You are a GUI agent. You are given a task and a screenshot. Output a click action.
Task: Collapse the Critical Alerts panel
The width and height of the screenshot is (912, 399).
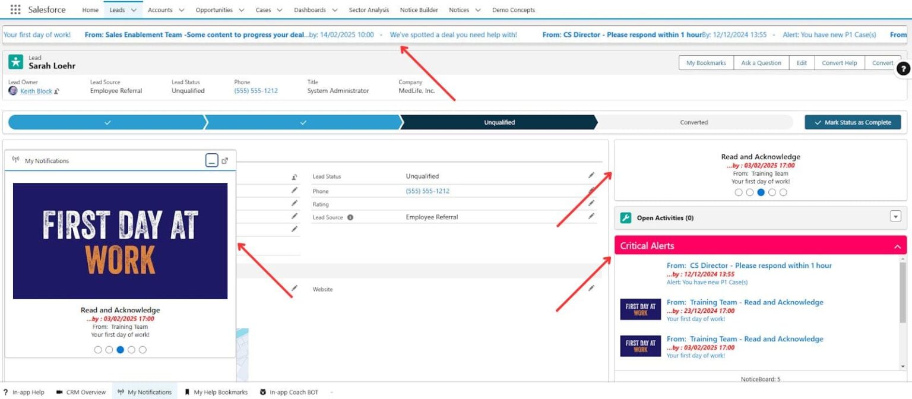tap(897, 245)
